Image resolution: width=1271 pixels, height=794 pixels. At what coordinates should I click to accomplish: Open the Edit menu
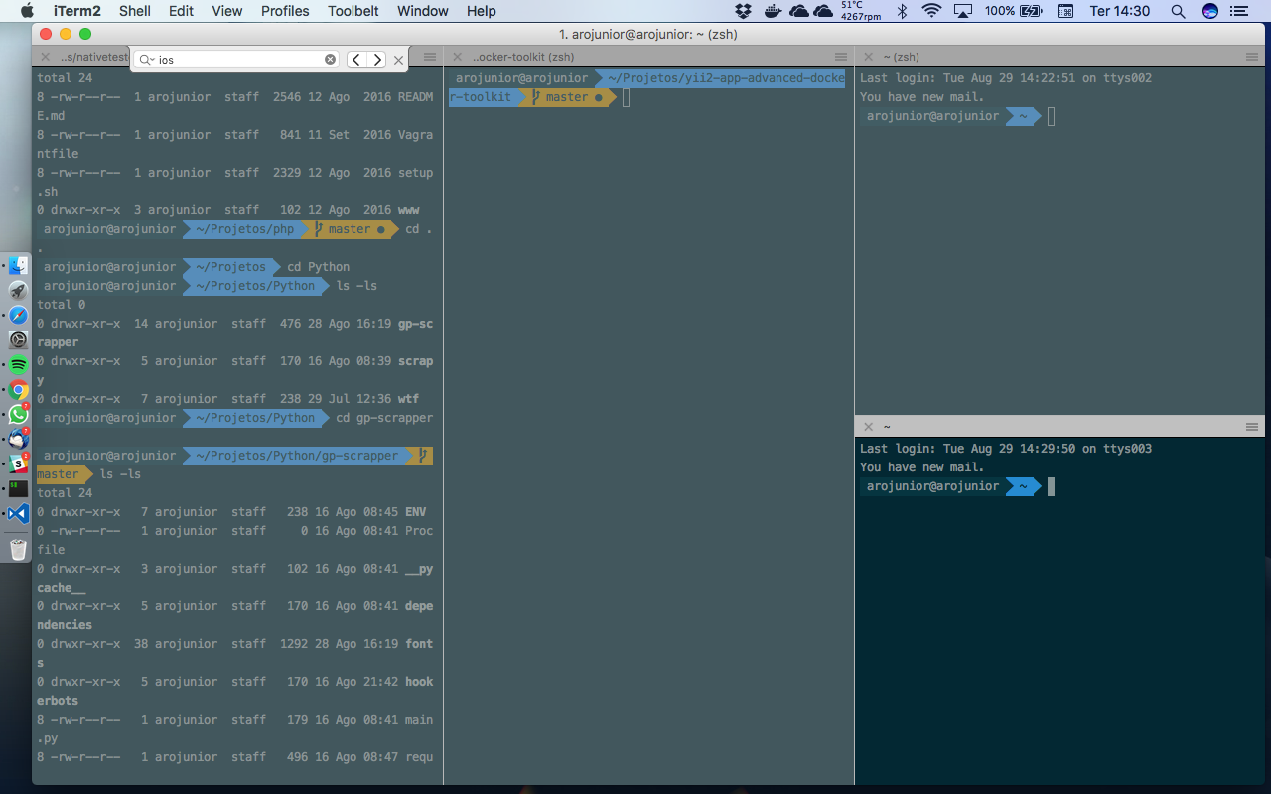pyautogui.click(x=181, y=11)
